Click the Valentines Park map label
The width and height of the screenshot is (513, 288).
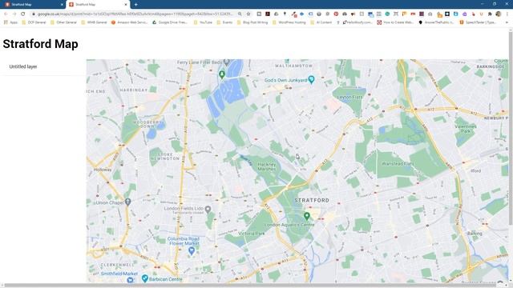[466, 128]
